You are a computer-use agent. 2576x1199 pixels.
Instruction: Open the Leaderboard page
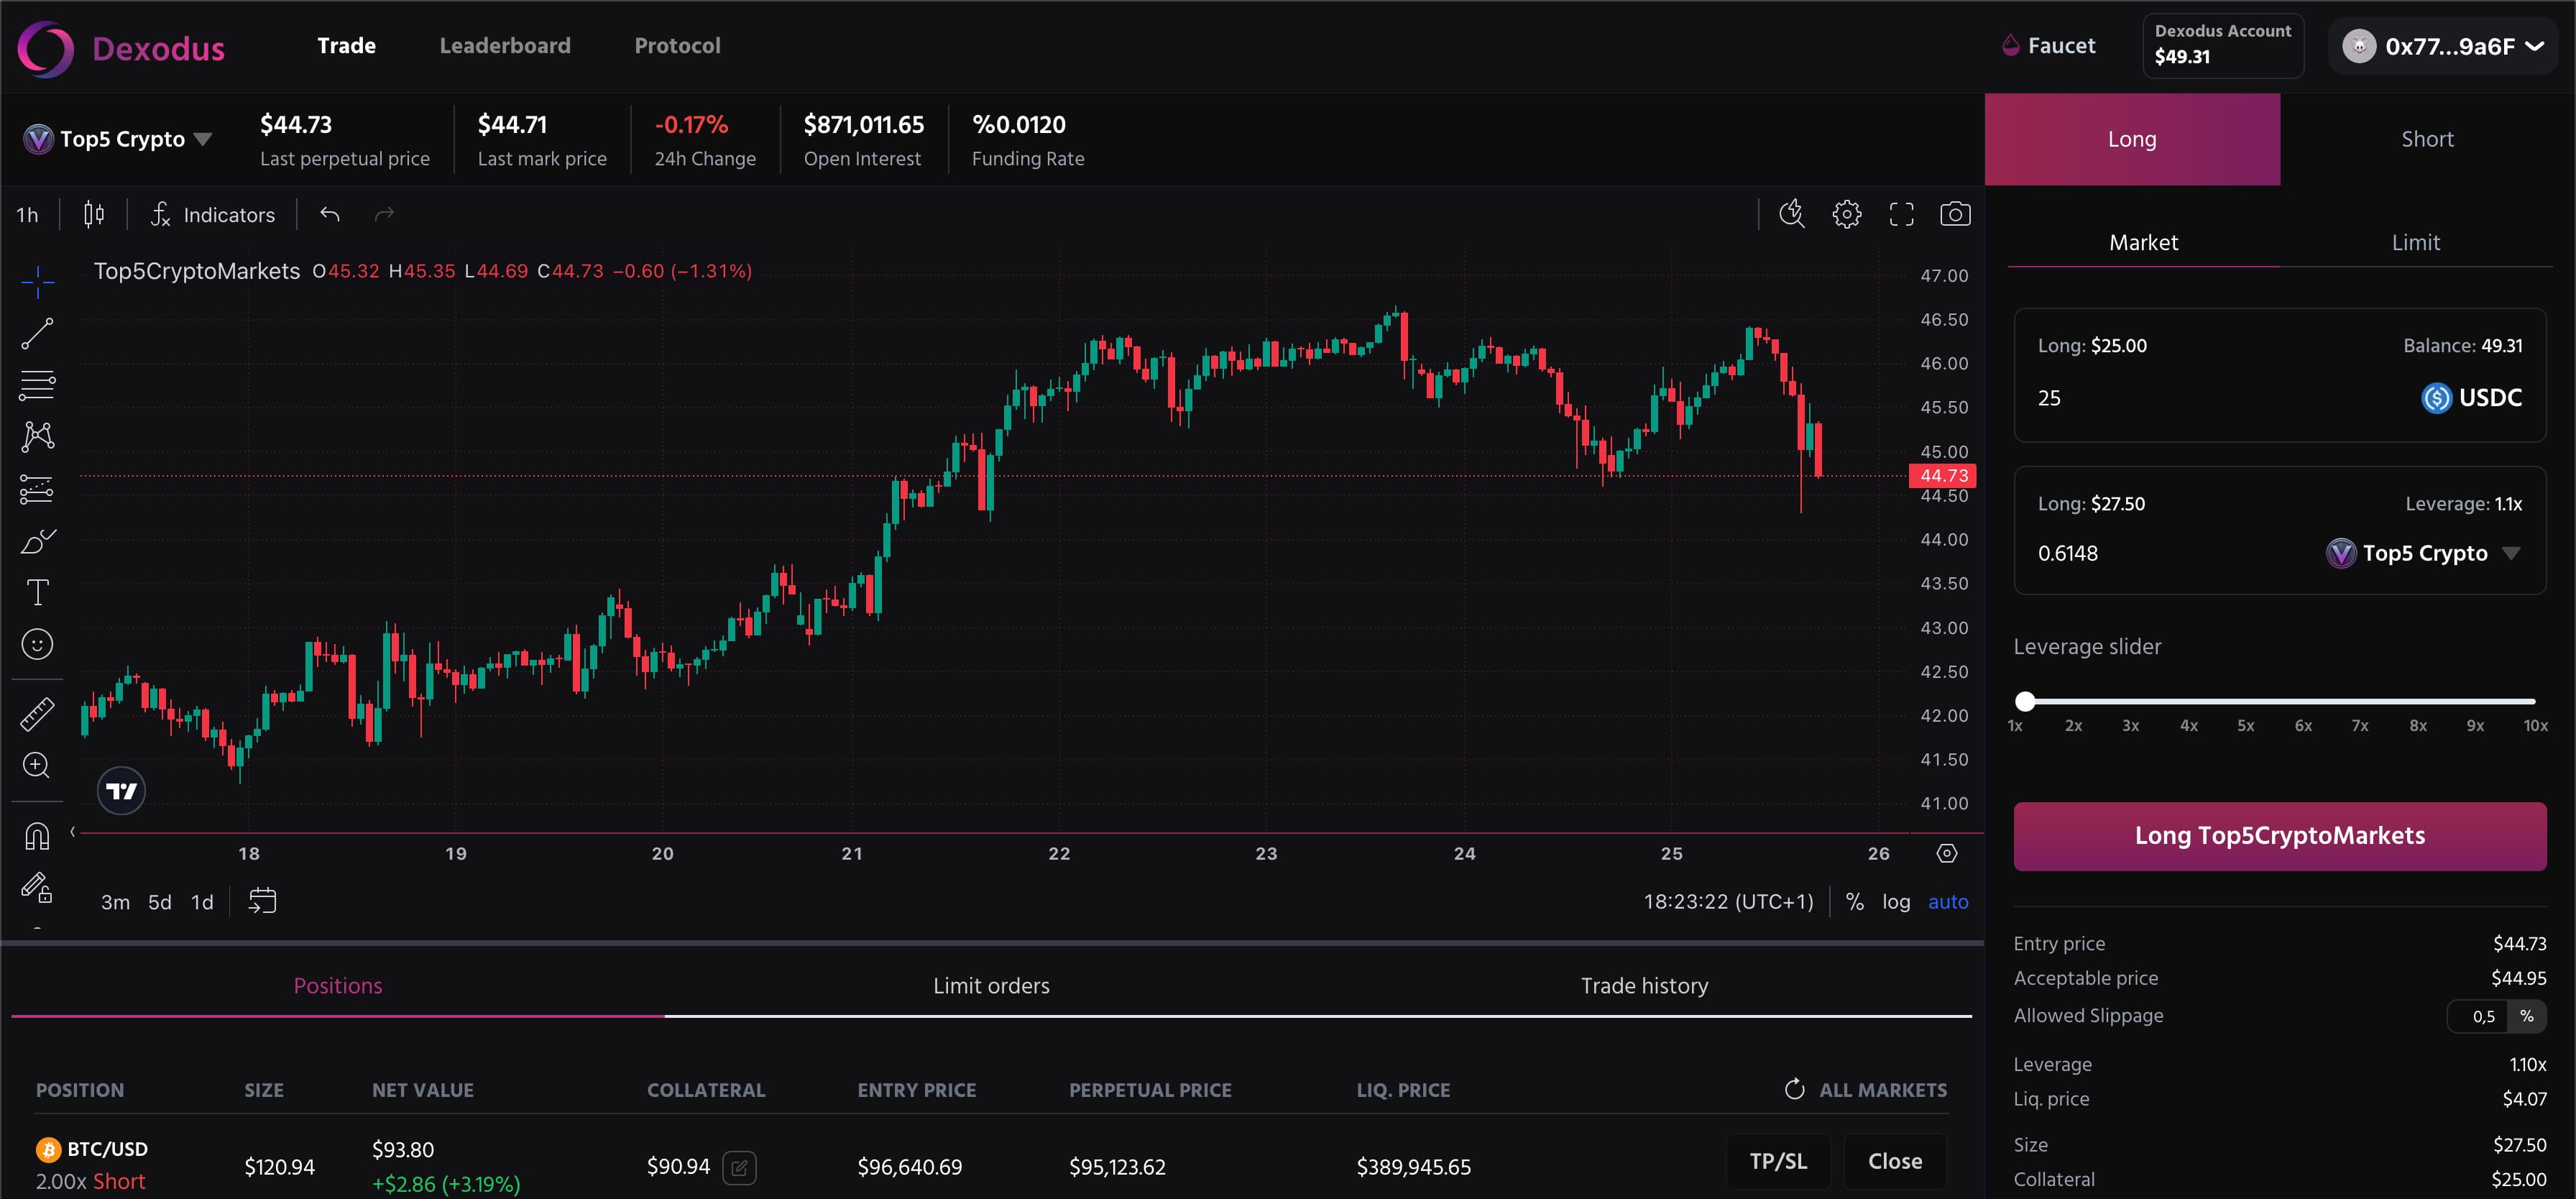505,46
